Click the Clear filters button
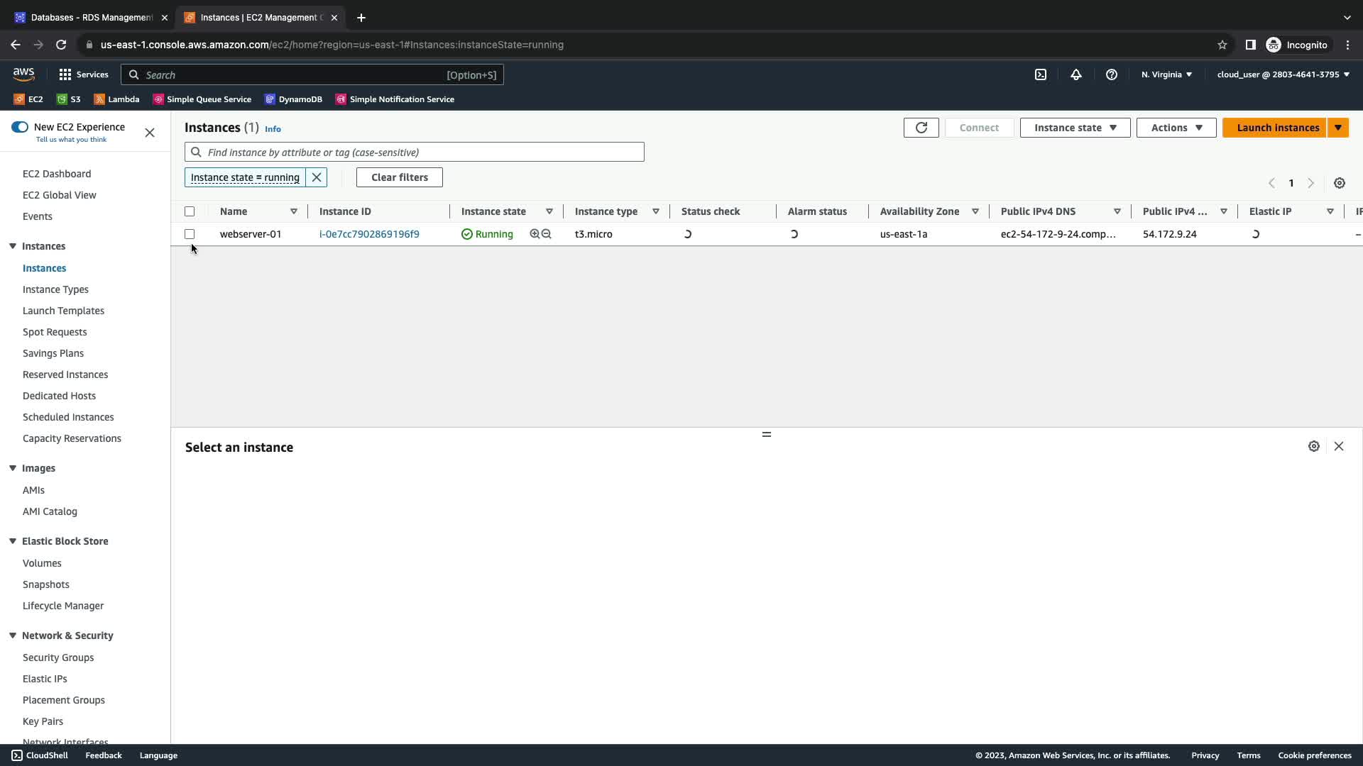 click(399, 177)
